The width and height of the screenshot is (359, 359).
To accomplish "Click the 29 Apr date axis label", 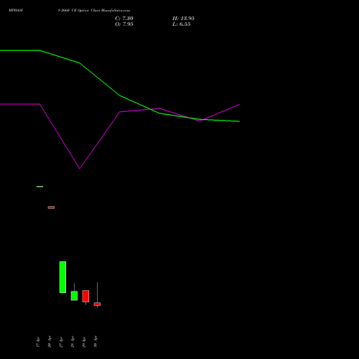I will click(84, 342).
